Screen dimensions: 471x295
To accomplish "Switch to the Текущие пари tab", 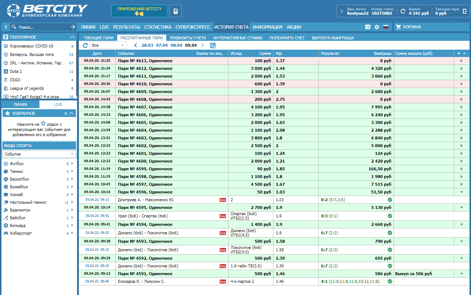I will [98, 38].
